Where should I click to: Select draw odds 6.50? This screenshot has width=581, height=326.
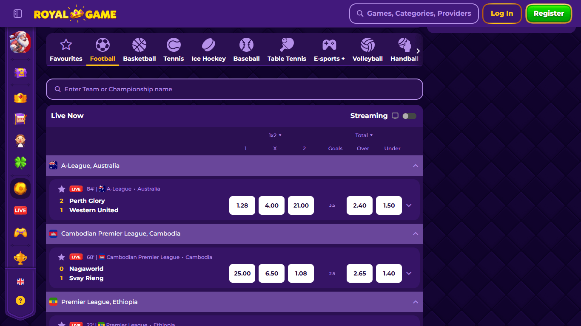271,273
